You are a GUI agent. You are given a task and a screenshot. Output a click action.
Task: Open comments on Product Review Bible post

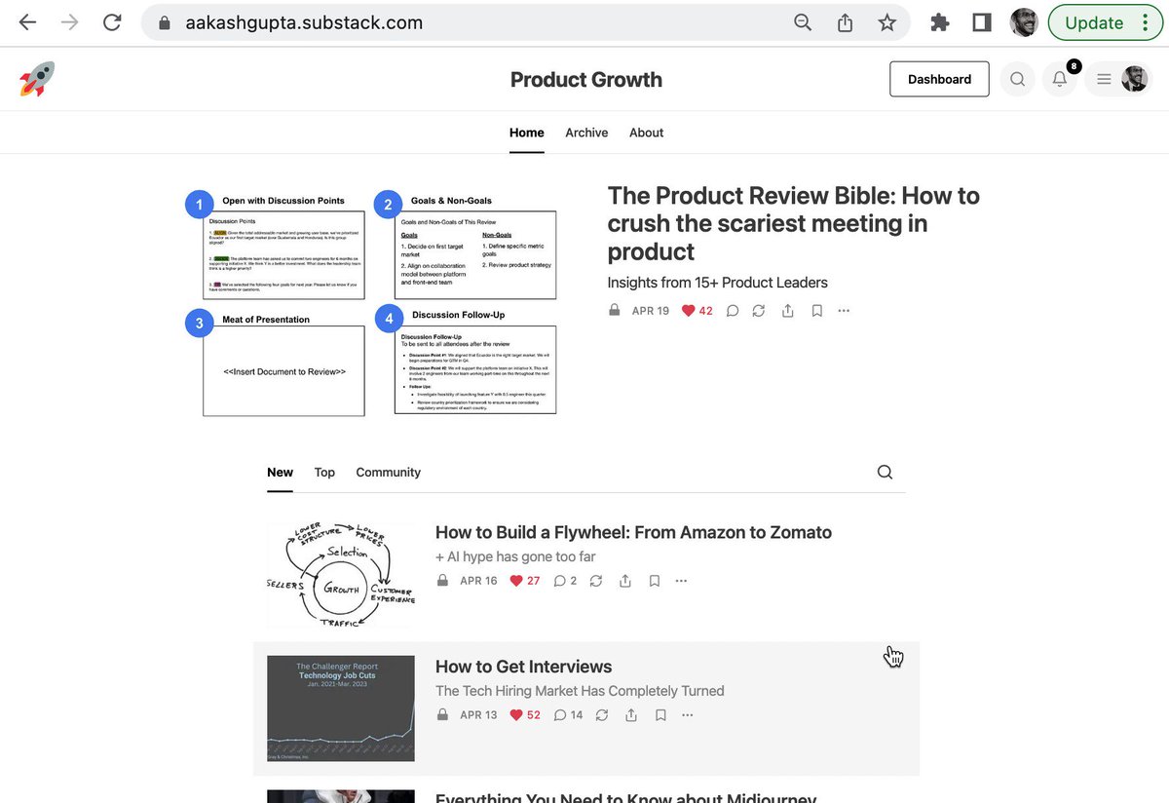click(x=733, y=311)
